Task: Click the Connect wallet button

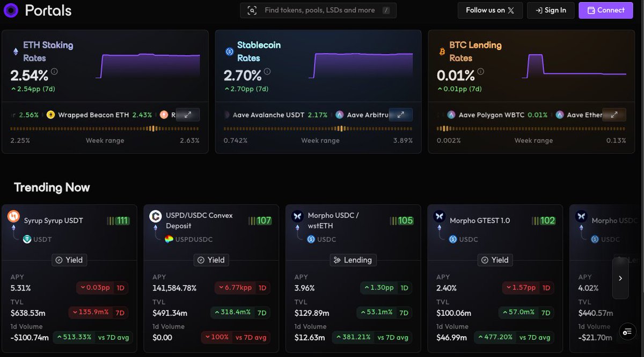Action: (605, 10)
